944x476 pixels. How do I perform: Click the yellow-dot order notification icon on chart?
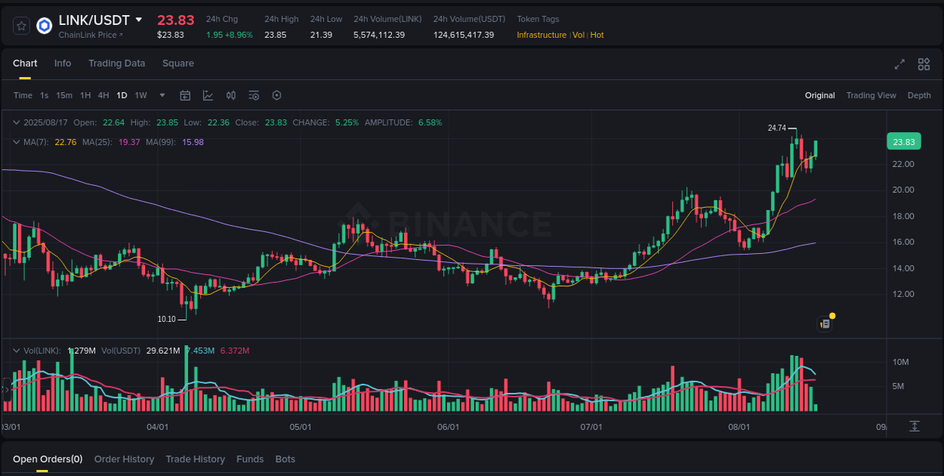click(825, 323)
